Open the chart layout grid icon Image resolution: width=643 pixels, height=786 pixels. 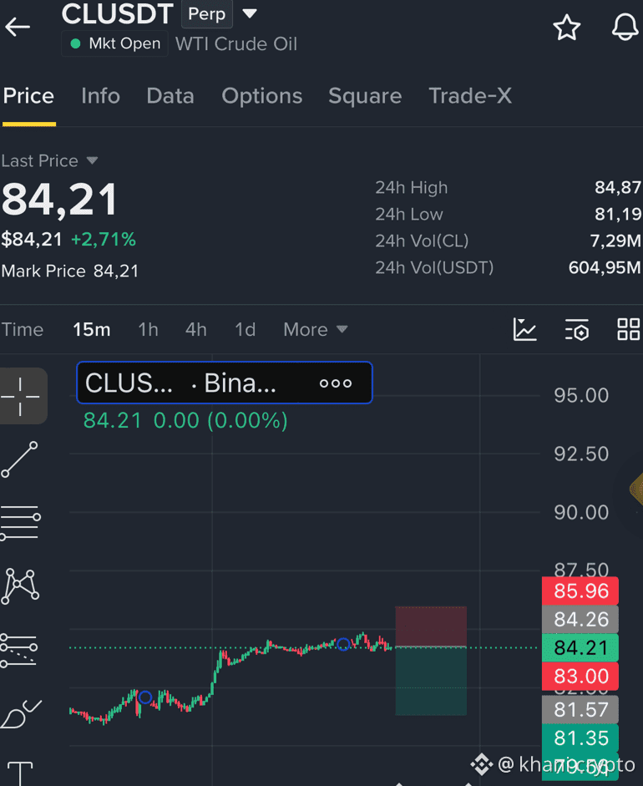click(629, 330)
